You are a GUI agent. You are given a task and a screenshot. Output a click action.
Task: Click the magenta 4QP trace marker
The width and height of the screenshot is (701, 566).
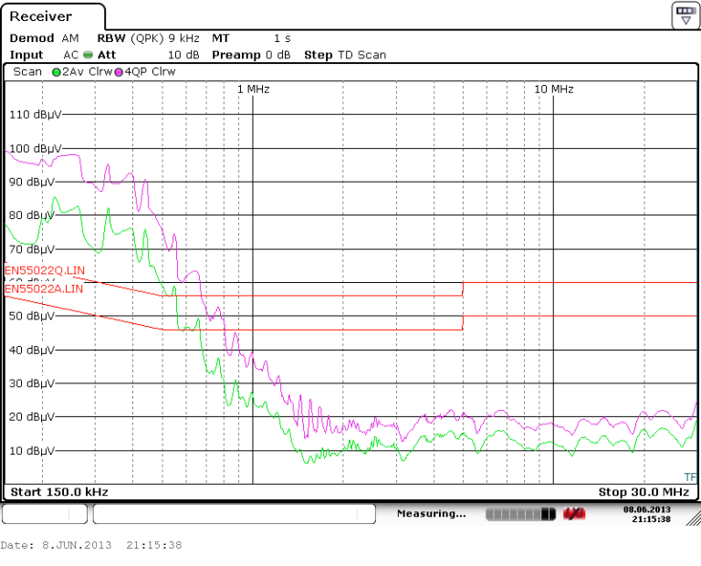(118, 71)
